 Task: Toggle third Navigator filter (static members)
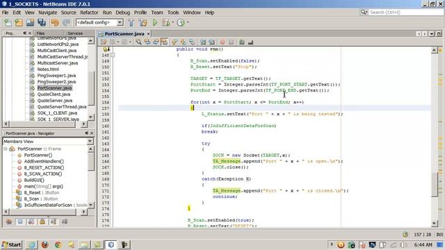(x=31, y=222)
